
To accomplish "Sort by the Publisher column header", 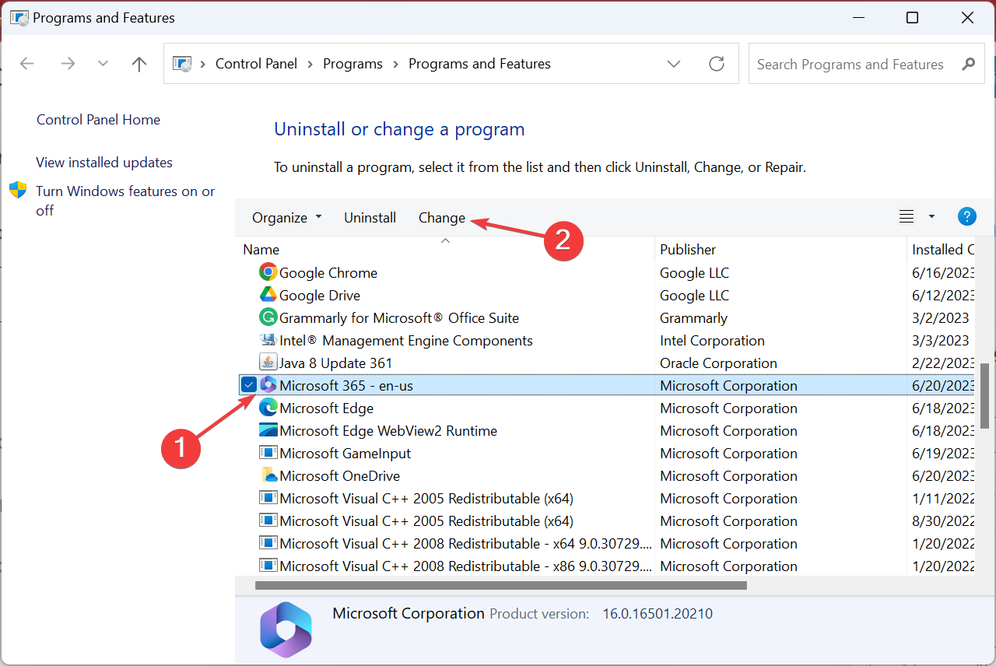I will [x=780, y=249].
